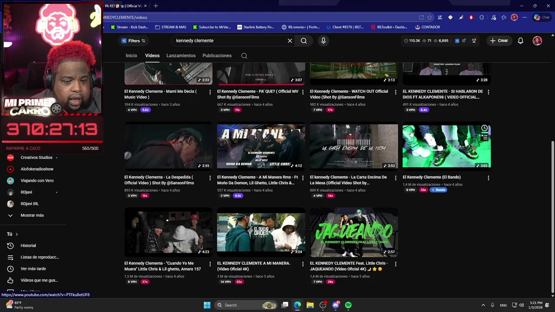The width and height of the screenshot is (555, 312).
Task: Activate voice search microphone
Action: click(x=323, y=41)
